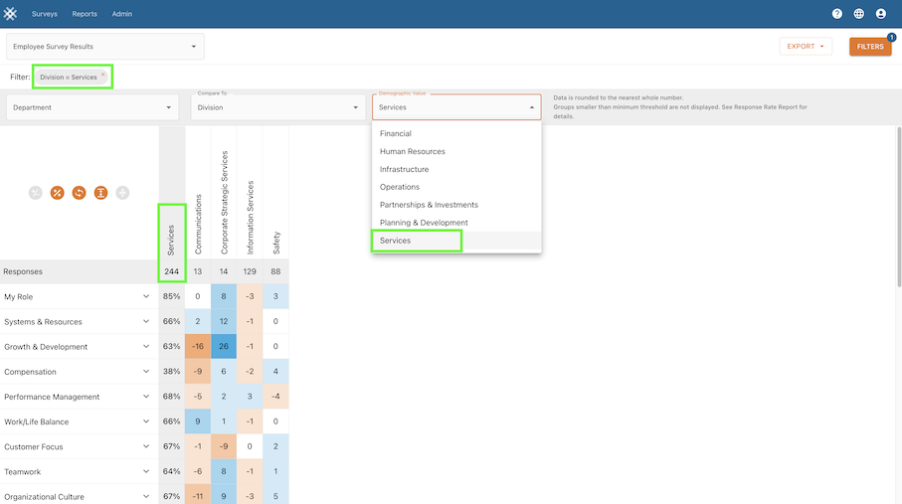Open the Department dropdown
The height and width of the screenshot is (504, 902).
[x=92, y=107]
